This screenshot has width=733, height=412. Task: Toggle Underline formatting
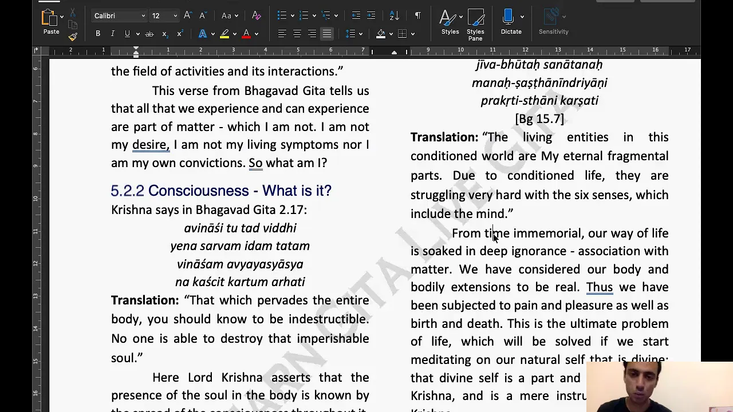click(127, 34)
